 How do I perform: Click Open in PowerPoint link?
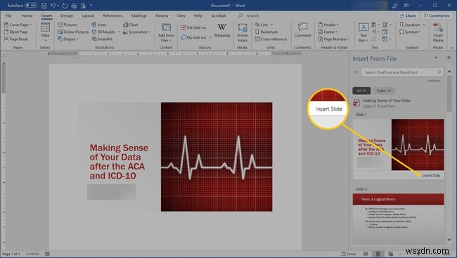(379, 106)
